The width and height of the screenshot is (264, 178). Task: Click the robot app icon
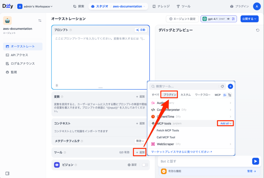7,21
